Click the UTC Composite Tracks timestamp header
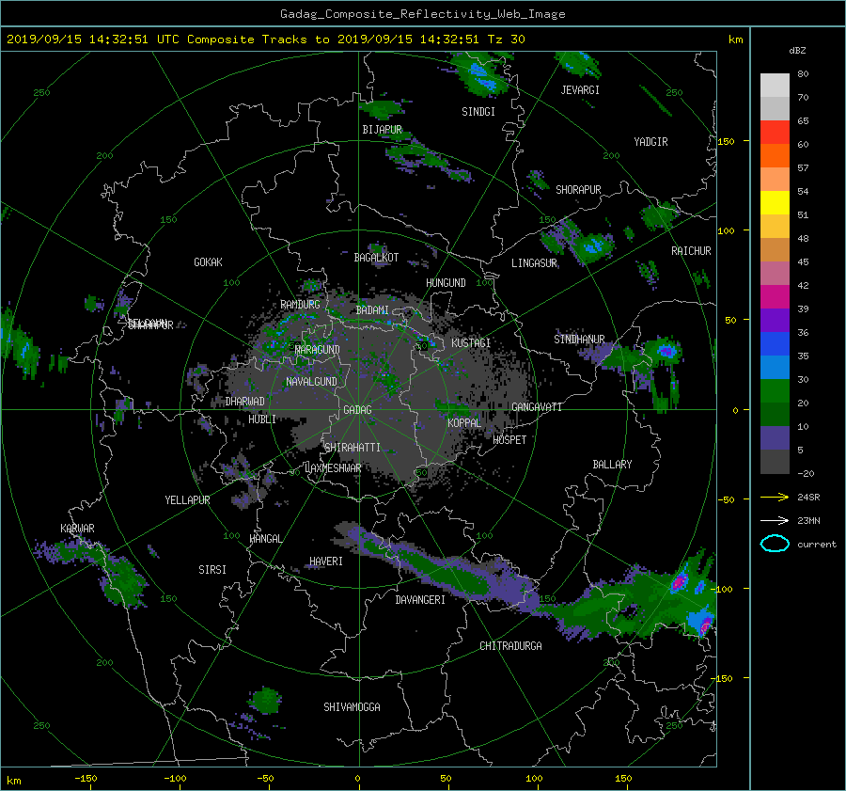Image resolution: width=846 pixels, height=791 pixels. pos(265,40)
